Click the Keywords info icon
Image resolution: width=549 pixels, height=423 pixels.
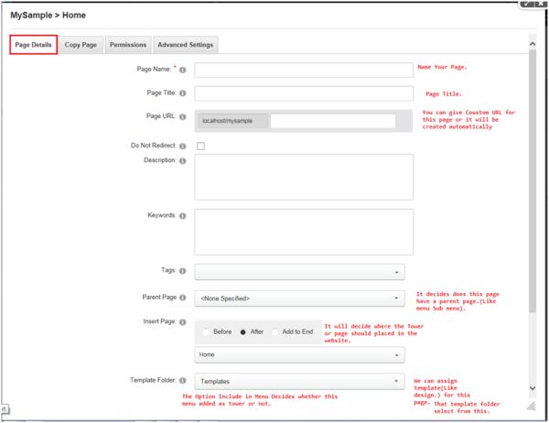pyautogui.click(x=182, y=216)
